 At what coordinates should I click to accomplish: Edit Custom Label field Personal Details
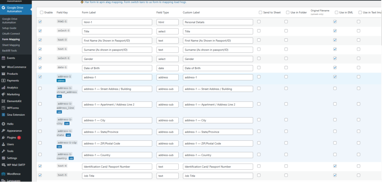pos(218,22)
